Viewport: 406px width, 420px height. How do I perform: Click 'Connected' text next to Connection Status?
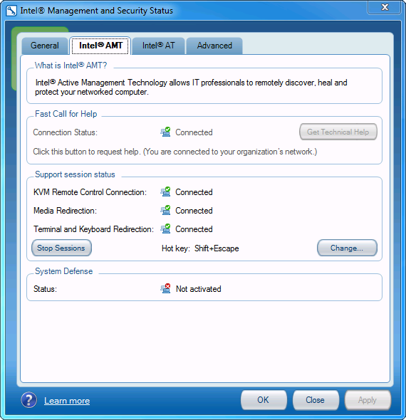[x=194, y=132]
